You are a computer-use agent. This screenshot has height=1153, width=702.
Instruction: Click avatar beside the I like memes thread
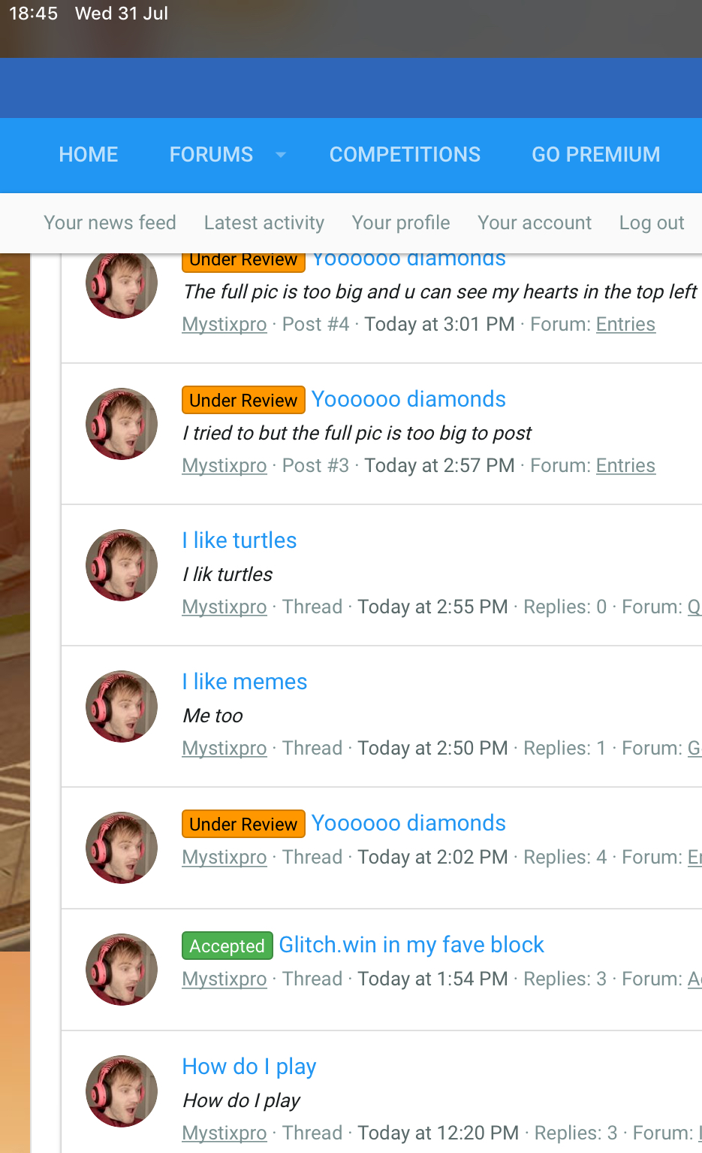click(x=122, y=707)
